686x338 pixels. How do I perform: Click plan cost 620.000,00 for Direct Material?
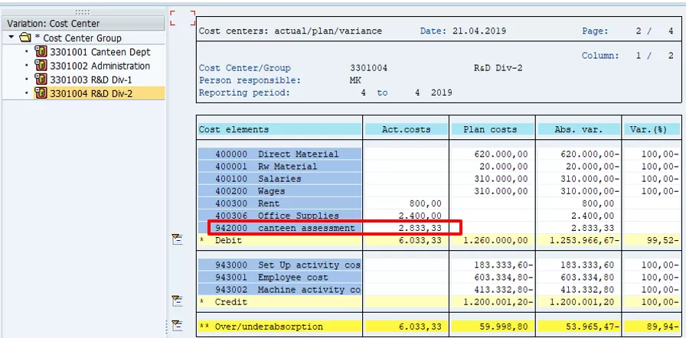pos(501,154)
